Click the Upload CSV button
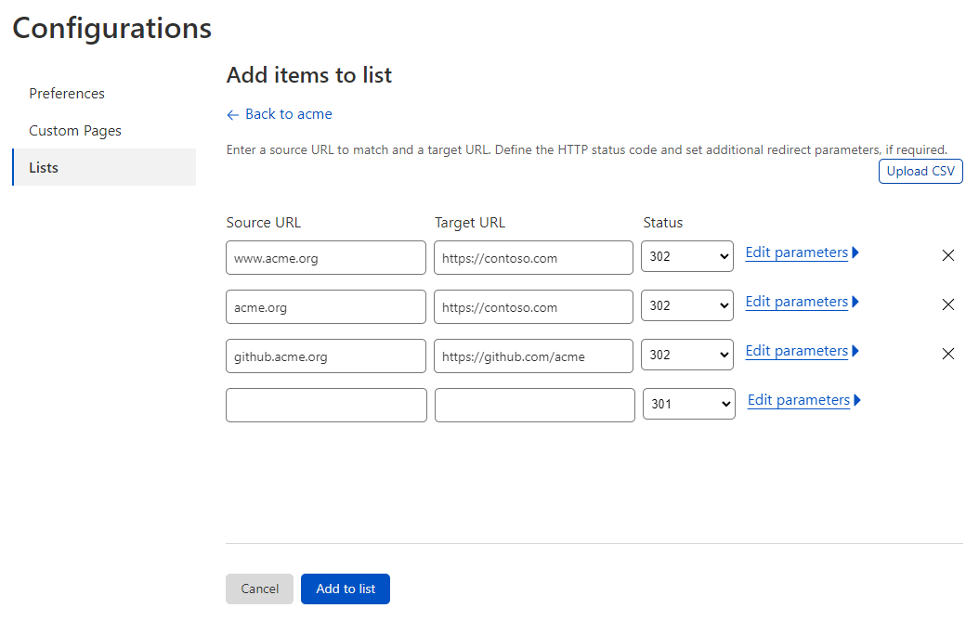979x621 pixels. click(920, 171)
